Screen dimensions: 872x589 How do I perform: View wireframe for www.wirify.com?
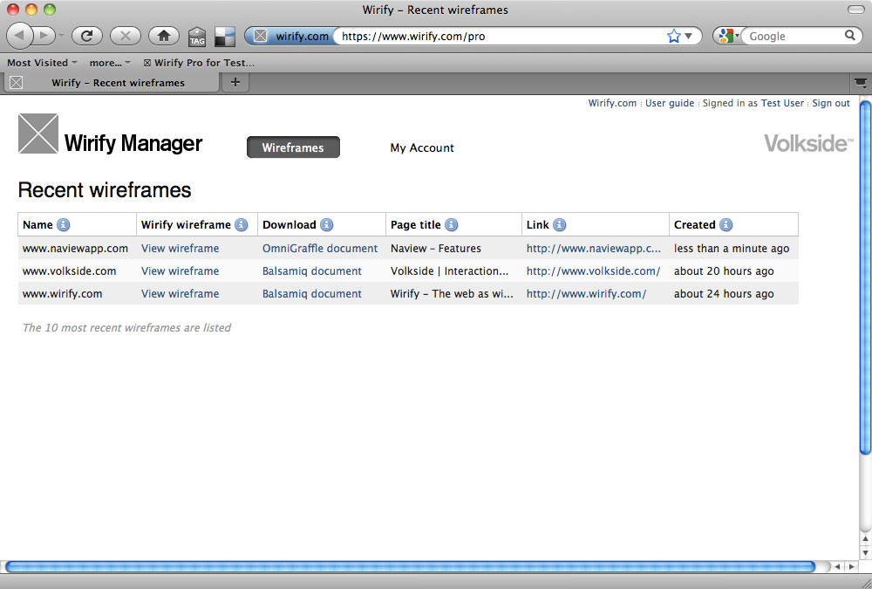(x=181, y=294)
